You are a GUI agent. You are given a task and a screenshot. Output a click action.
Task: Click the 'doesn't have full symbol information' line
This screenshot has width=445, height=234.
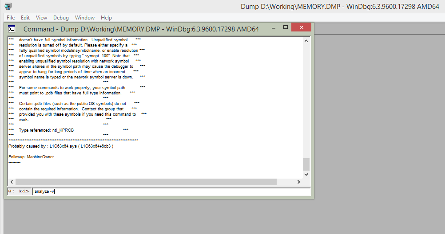[73, 39]
